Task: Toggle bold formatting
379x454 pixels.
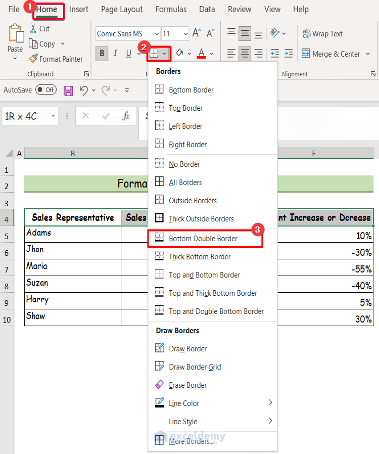Action: click(x=102, y=54)
